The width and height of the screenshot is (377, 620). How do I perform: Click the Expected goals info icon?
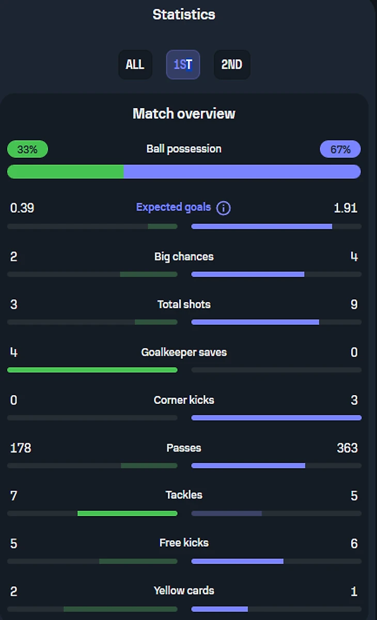point(223,208)
